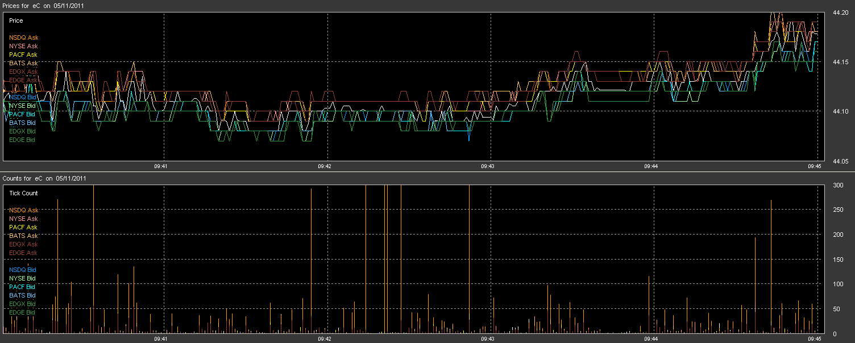
Task: Click PACF Bid legend entry in Prices chart
Action: pos(22,114)
